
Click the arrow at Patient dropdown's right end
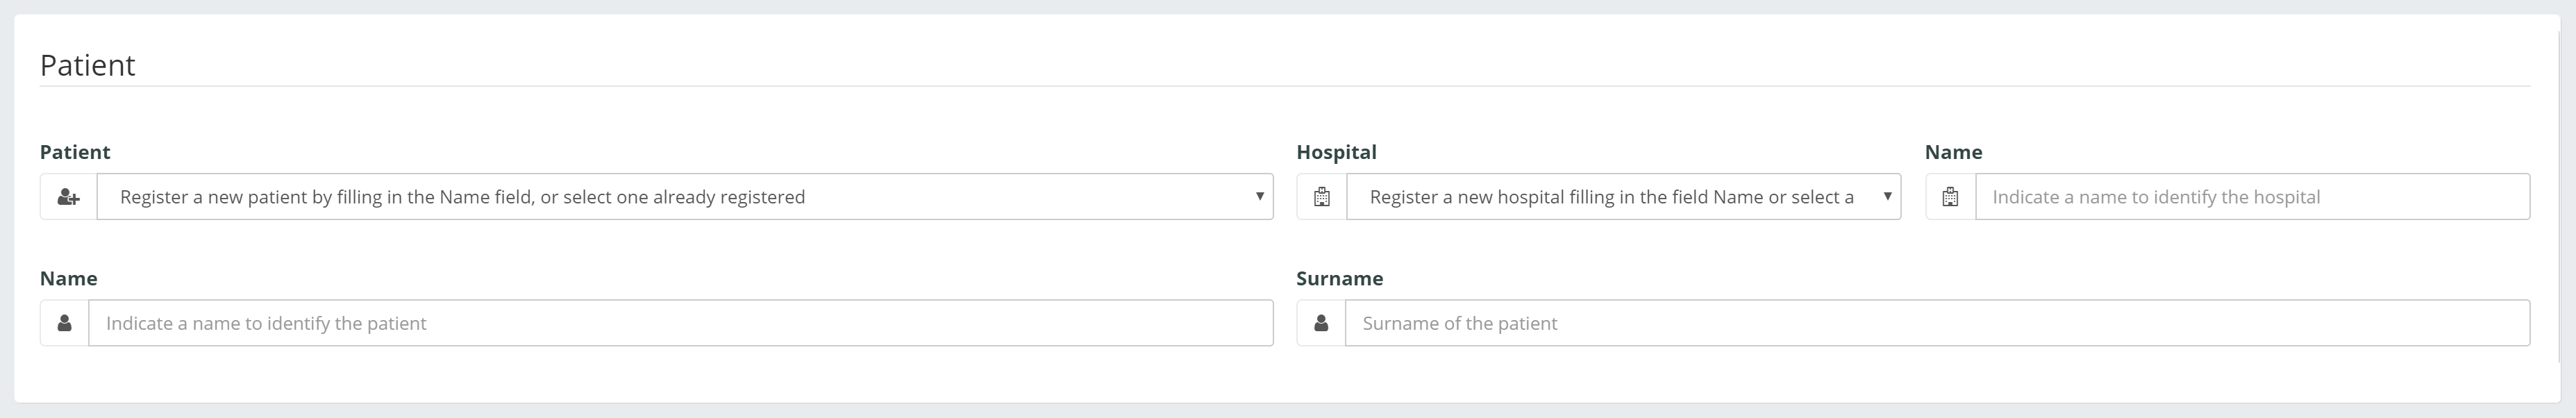(x=1259, y=196)
